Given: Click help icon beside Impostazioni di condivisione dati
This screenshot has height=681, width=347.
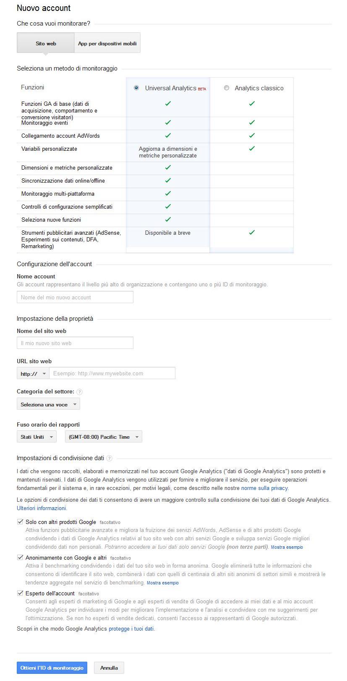Looking at the screenshot, I should [110, 458].
